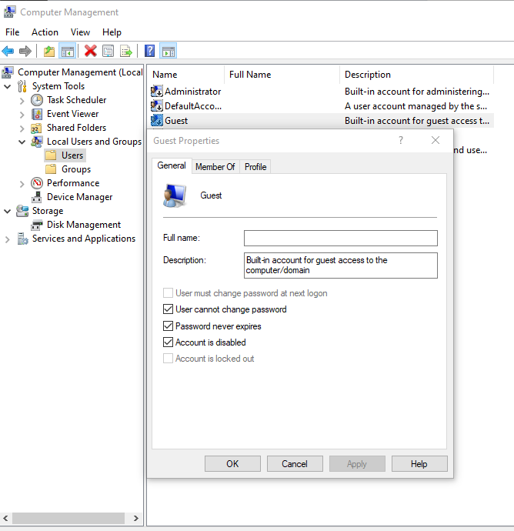The image size is (514, 531).
Task: Uncheck User cannot change password
Action: 168,309
